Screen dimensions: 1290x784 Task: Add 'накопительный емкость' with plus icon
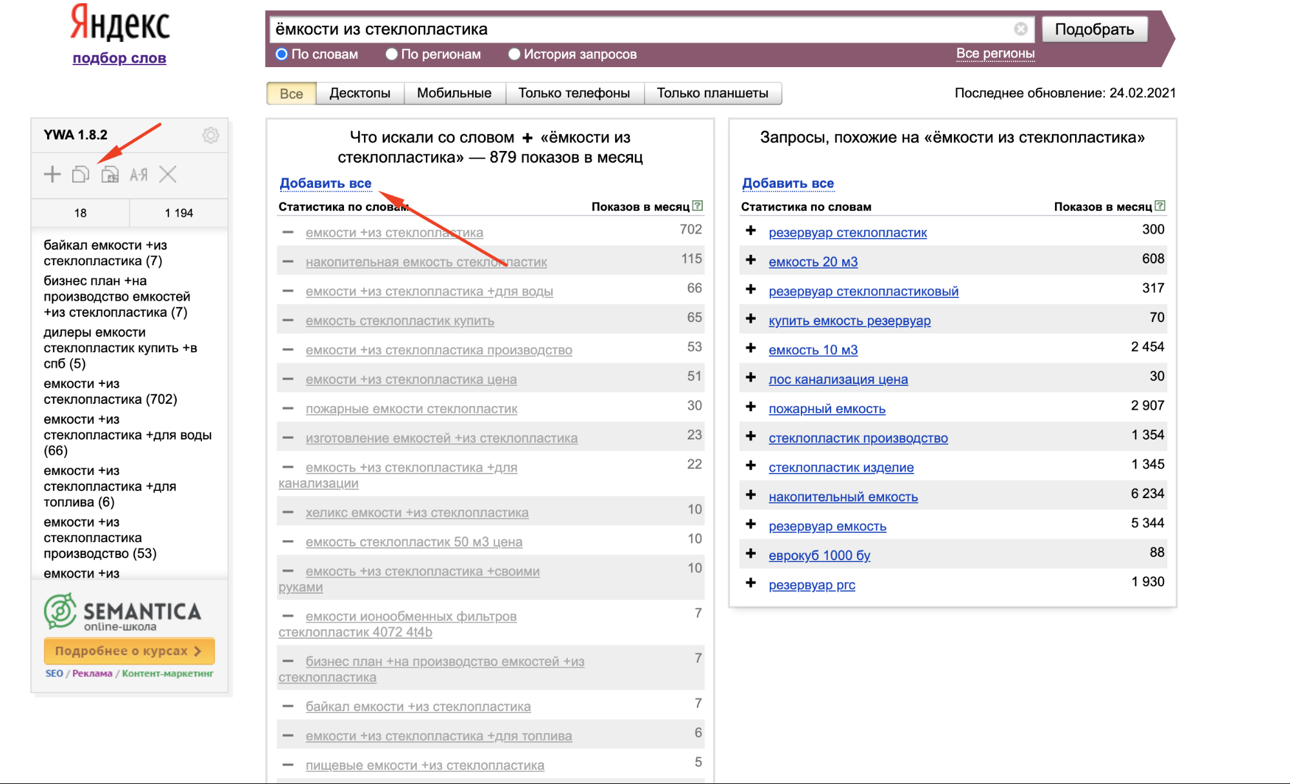[x=751, y=495]
